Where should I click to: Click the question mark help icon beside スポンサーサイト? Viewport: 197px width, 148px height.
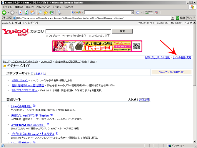[x=32, y=73]
